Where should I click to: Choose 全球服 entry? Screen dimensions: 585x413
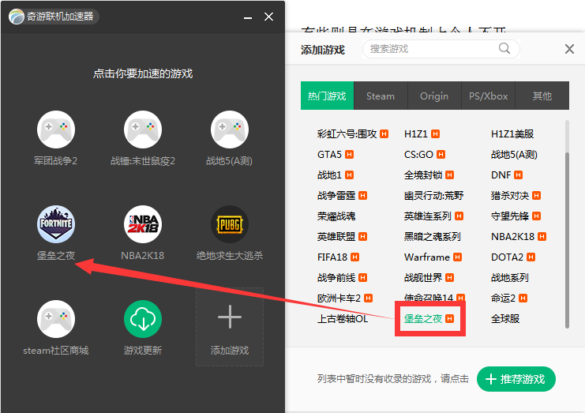click(x=505, y=318)
